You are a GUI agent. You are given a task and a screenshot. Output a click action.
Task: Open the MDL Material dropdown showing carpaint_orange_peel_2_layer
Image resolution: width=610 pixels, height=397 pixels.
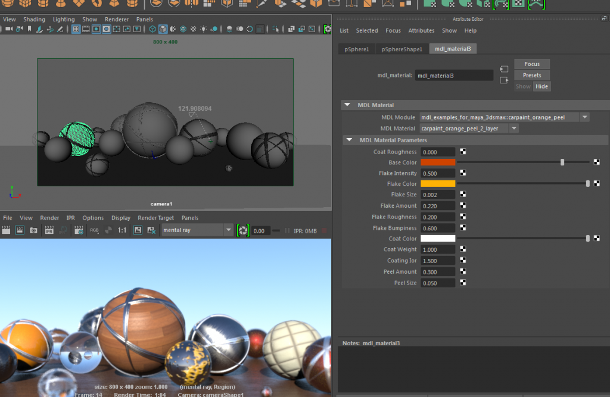[513, 128]
